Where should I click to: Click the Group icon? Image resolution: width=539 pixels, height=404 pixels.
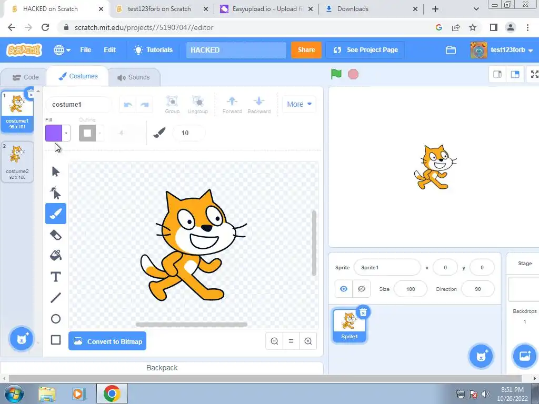[x=172, y=105]
